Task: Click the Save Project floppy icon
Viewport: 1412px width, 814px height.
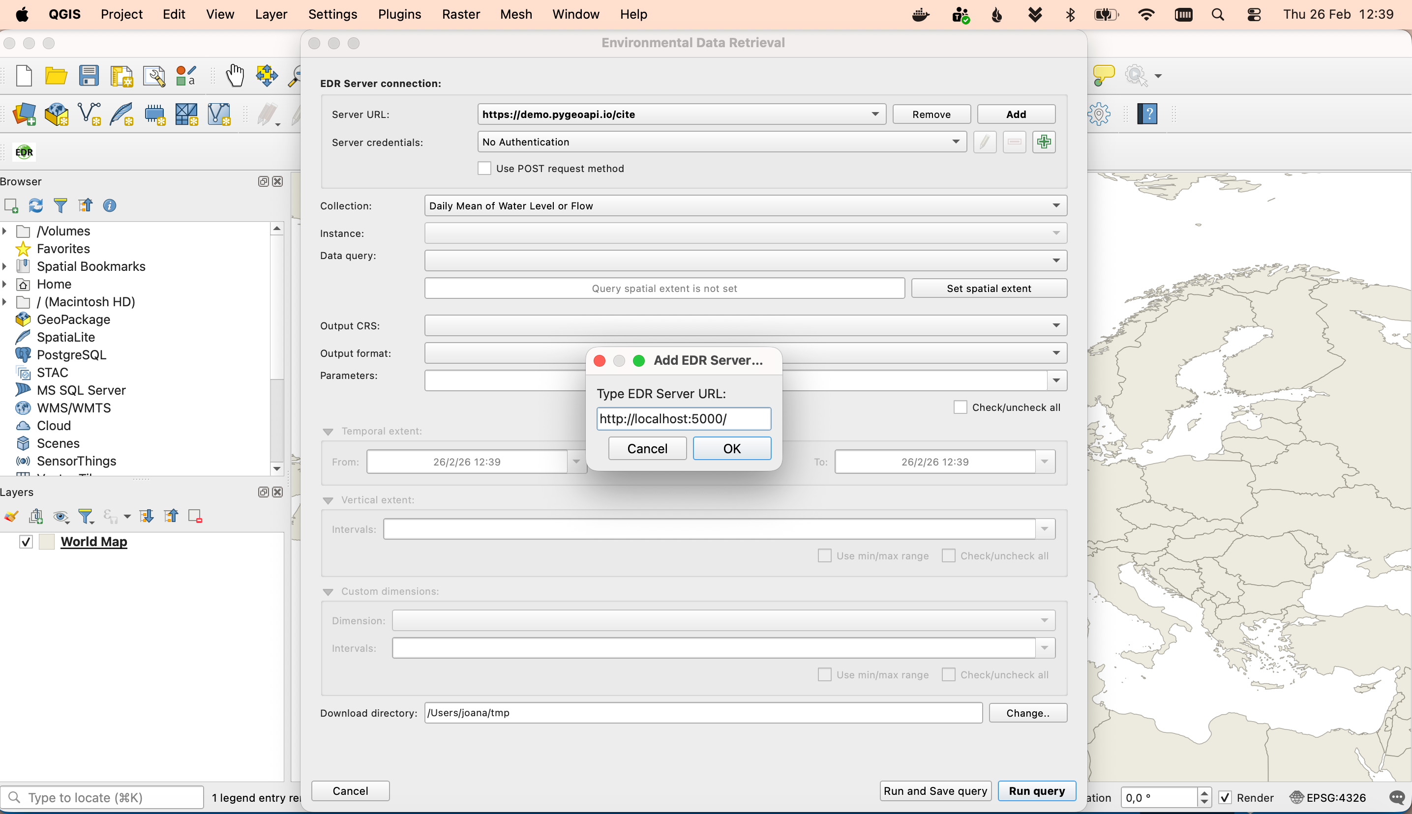Action: tap(89, 76)
